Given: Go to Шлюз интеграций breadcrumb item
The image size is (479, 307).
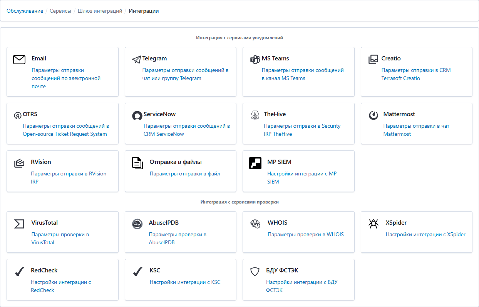Looking at the screenshot, I should pyautogui.click(x=100, y=11).
